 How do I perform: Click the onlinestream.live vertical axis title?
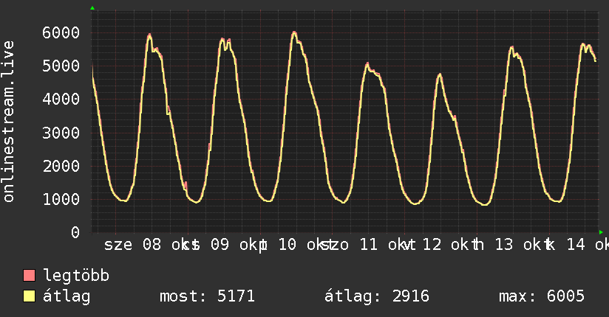(x=8, y=122)
